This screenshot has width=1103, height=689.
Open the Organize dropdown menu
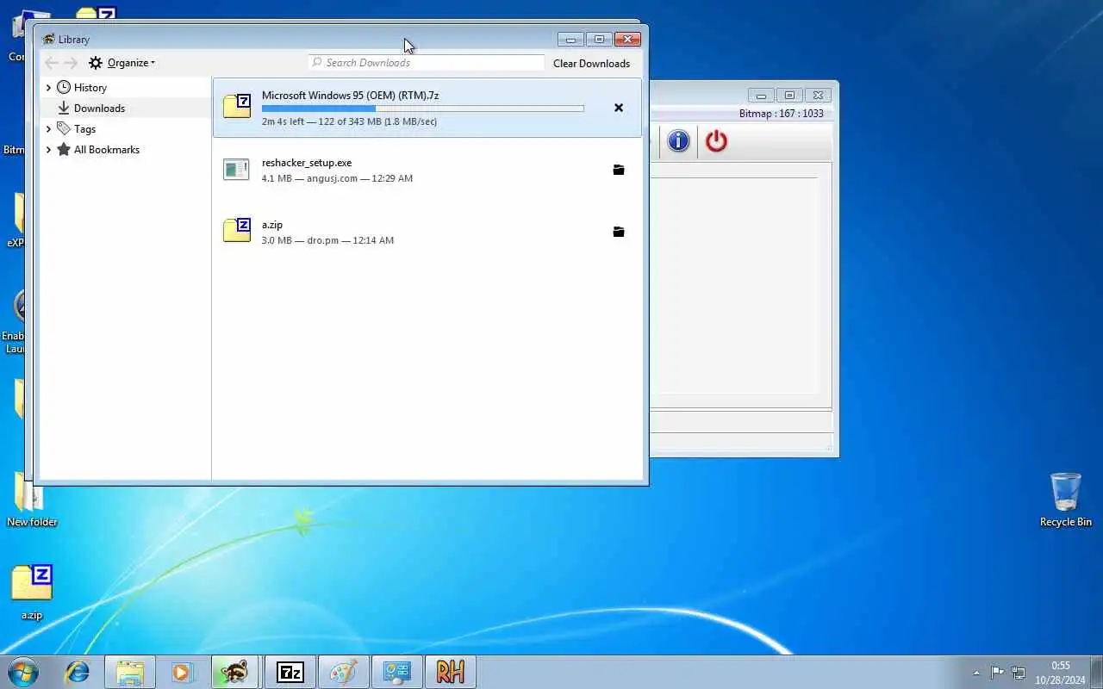pos(122,63)
